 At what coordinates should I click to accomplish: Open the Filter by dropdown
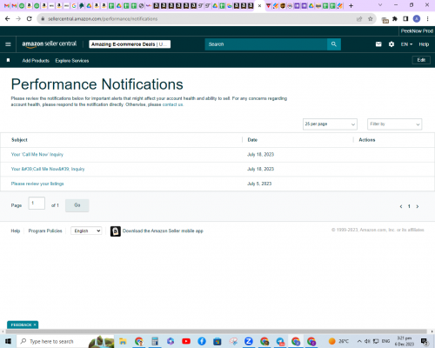point(394,124)
